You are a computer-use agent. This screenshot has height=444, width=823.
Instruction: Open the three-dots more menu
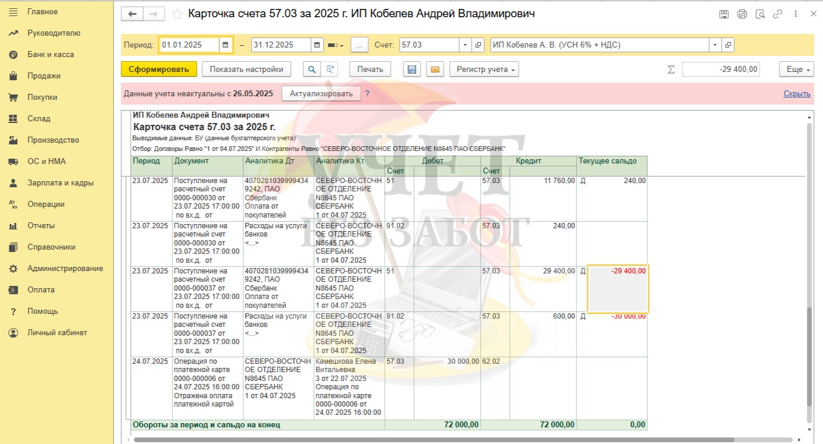[x=796, y=14]
